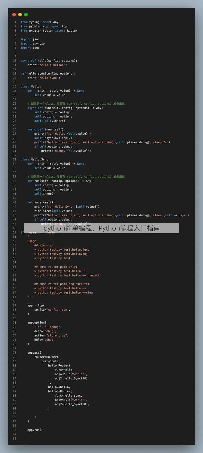The width and height of the screenshot is (203, 453).
Task: Click the line 'from pyouter.router import Router'
Action: click(49, 31)
